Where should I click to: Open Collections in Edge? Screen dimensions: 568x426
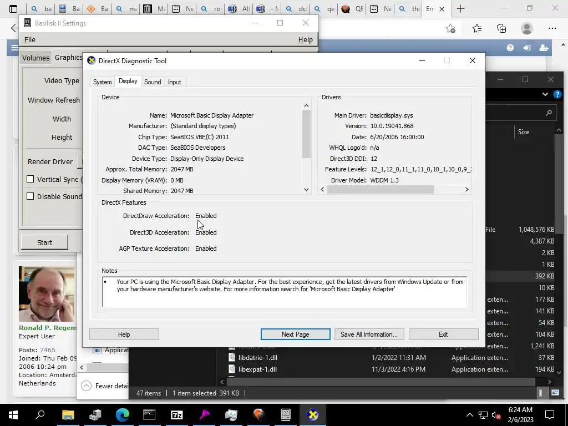coord(501,28)
